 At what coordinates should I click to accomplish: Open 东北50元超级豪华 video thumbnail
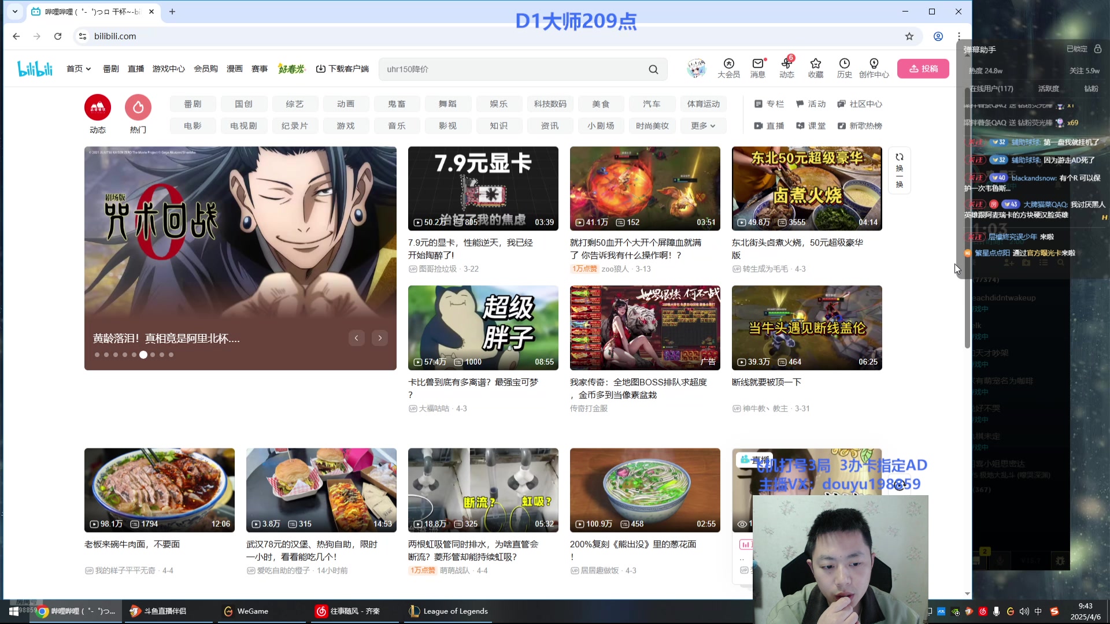[x=807, y=188]
